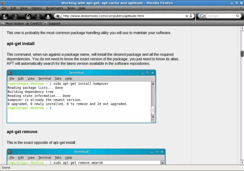Open the address bar history dropdown arrow
The image size is (244, 171).
point(191,16)
